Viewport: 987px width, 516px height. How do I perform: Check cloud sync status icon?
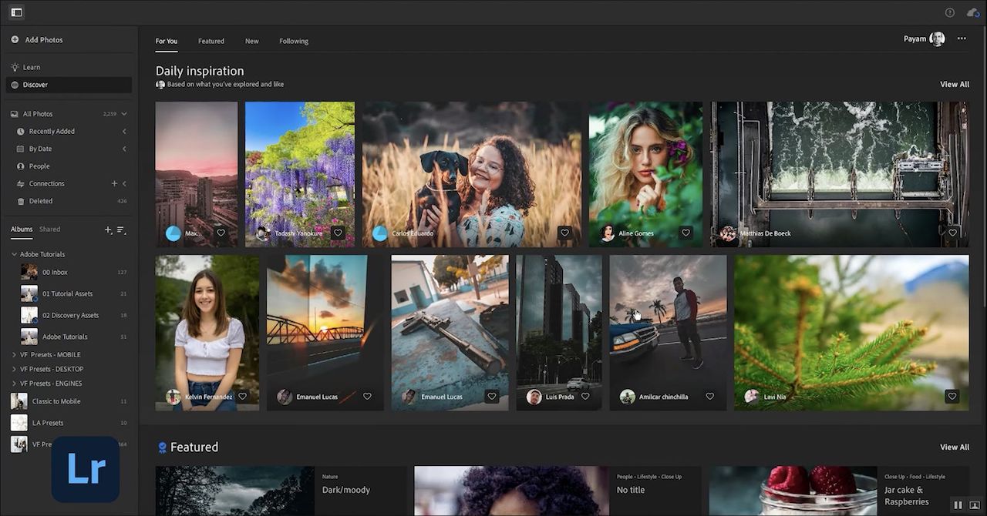click(x=972, y=12)
